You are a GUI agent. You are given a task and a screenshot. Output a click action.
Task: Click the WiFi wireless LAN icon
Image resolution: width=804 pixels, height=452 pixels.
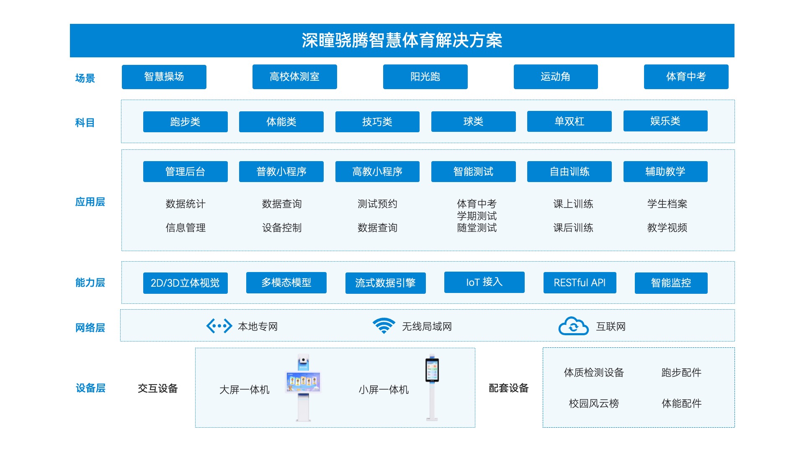(x=384, y=326)
